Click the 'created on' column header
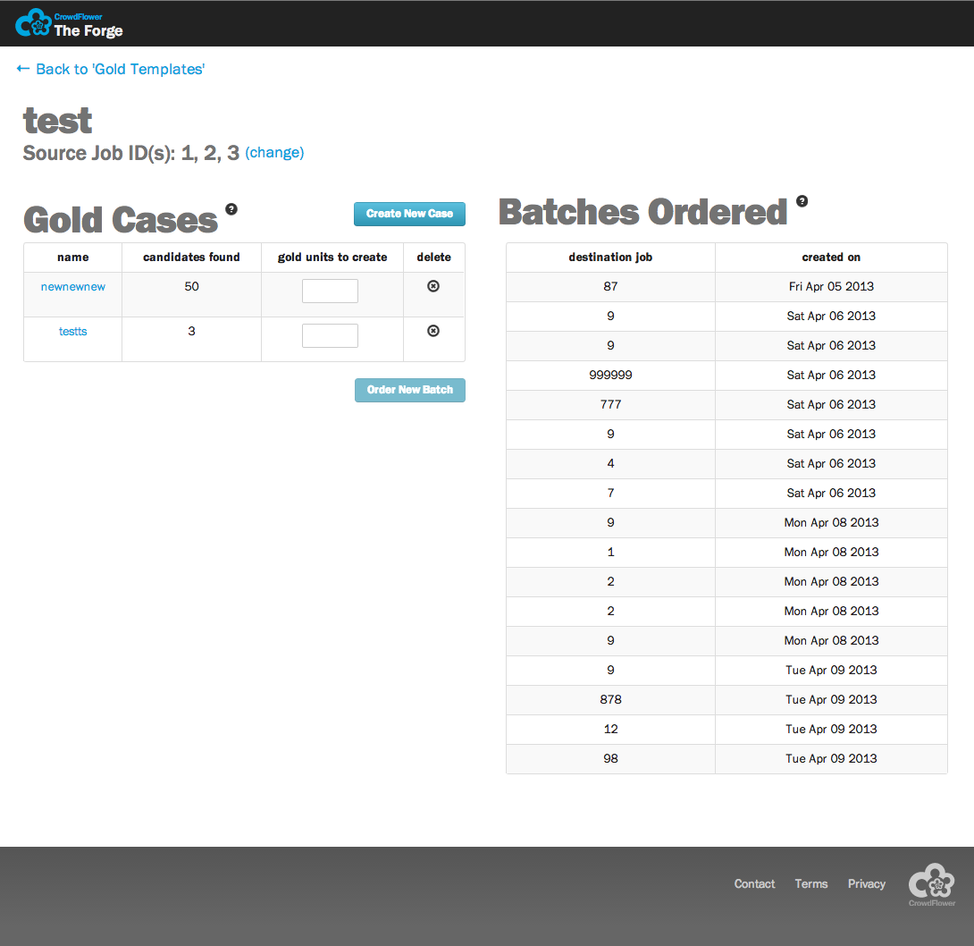 tap(831, 258)
